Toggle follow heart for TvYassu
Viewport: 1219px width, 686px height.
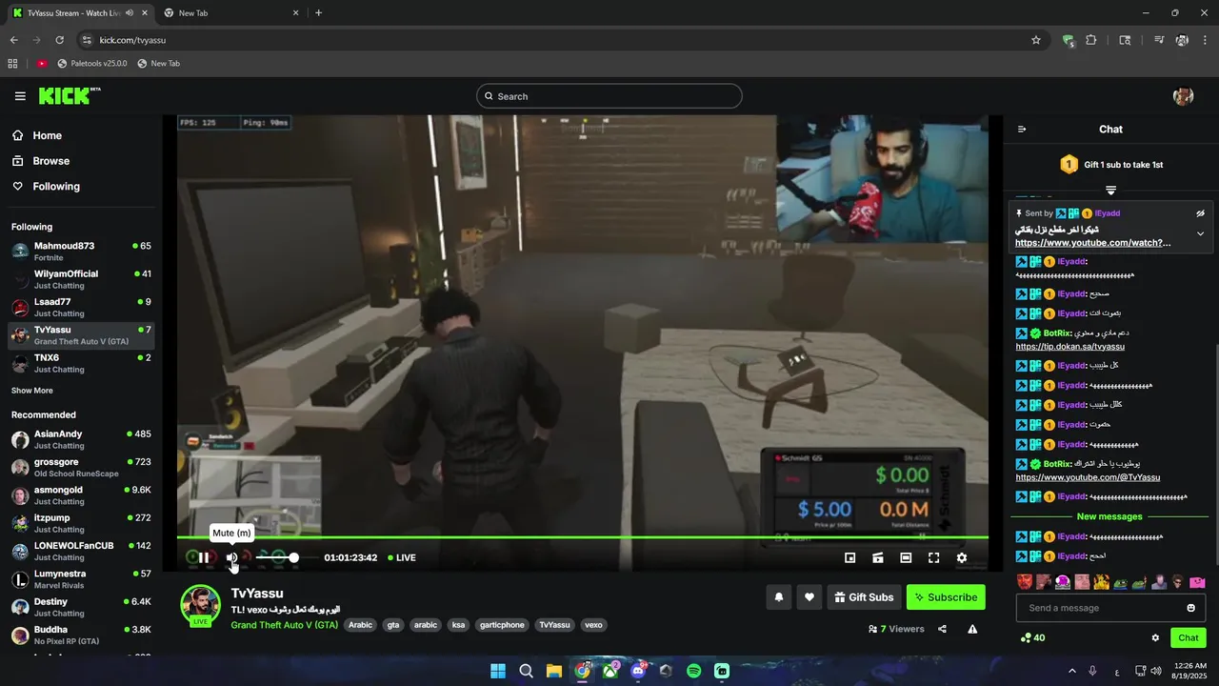(x=809, y=597)
